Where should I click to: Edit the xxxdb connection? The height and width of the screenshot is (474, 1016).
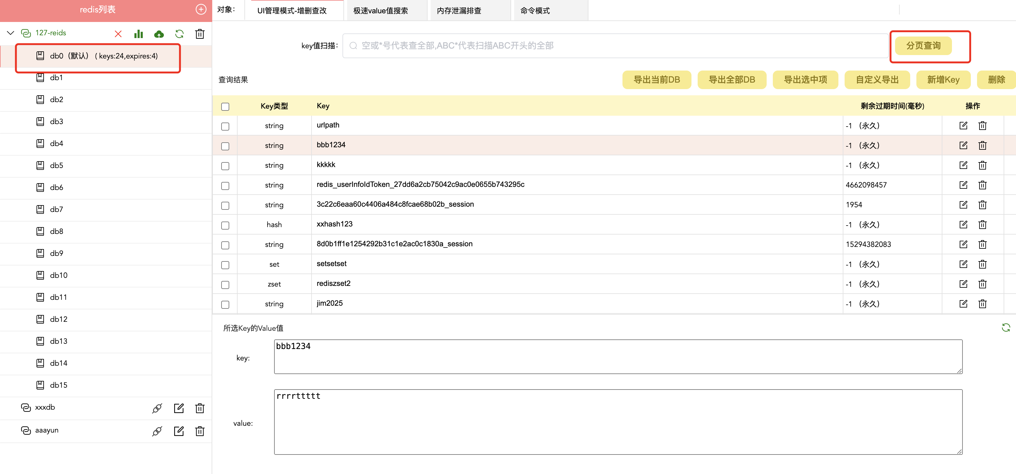tap(179, 408)
